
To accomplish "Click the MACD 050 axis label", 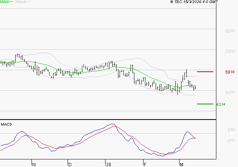I will 232,130.
